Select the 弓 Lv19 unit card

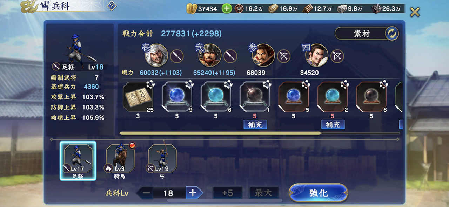click(162, 160)
